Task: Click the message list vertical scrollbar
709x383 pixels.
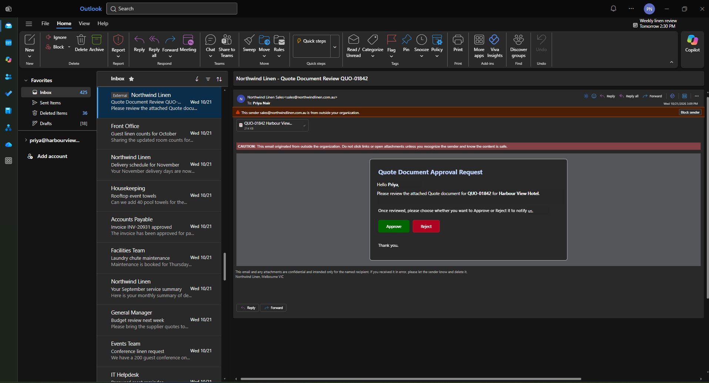Action: (224, 266)
